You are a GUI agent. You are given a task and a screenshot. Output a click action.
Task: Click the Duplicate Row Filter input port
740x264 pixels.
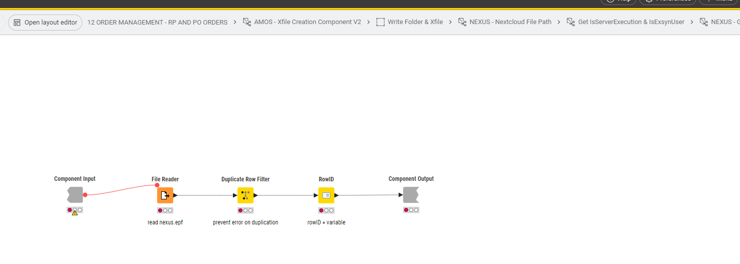[x=235, y=195]
